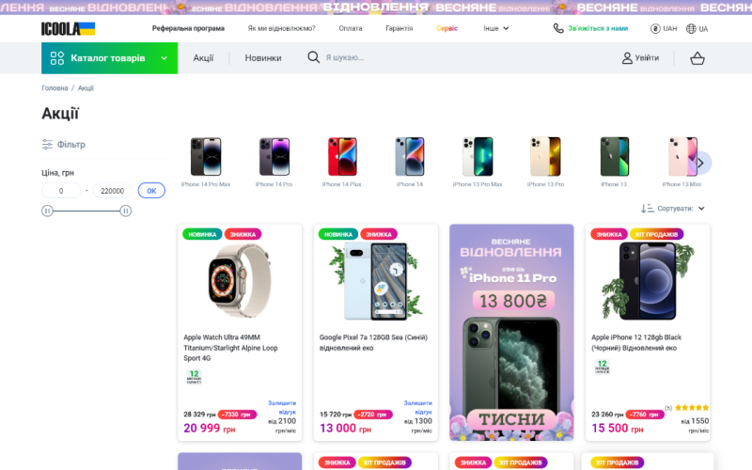Click Apple Watch Ultra 49MM title

pos(230,348)
